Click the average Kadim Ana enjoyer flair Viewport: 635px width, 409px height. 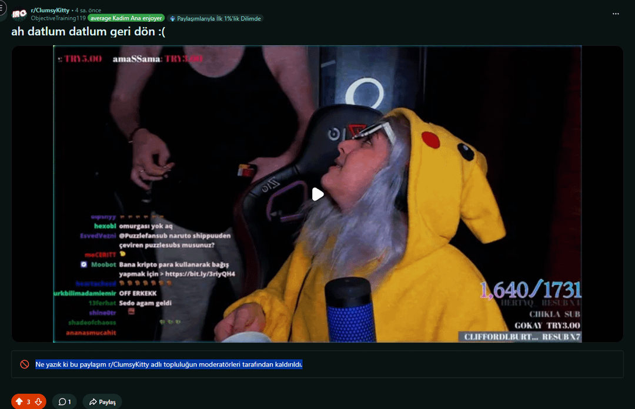pyautogui.click(x=126, y=18)
